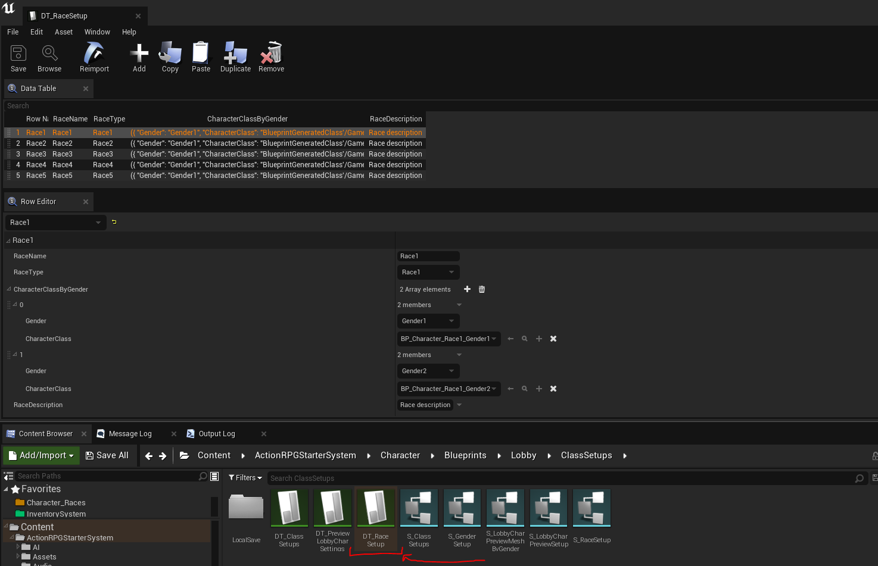The width and height of the screenshot is (878, 566).
Task: Click the Save All button
Action: click(107, 455)
